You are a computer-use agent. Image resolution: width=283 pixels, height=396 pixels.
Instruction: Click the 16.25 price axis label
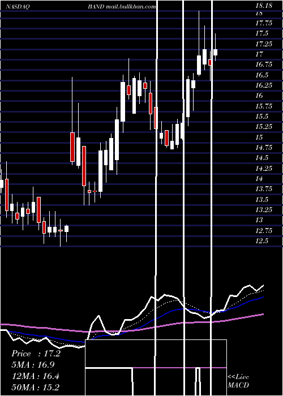264,85
